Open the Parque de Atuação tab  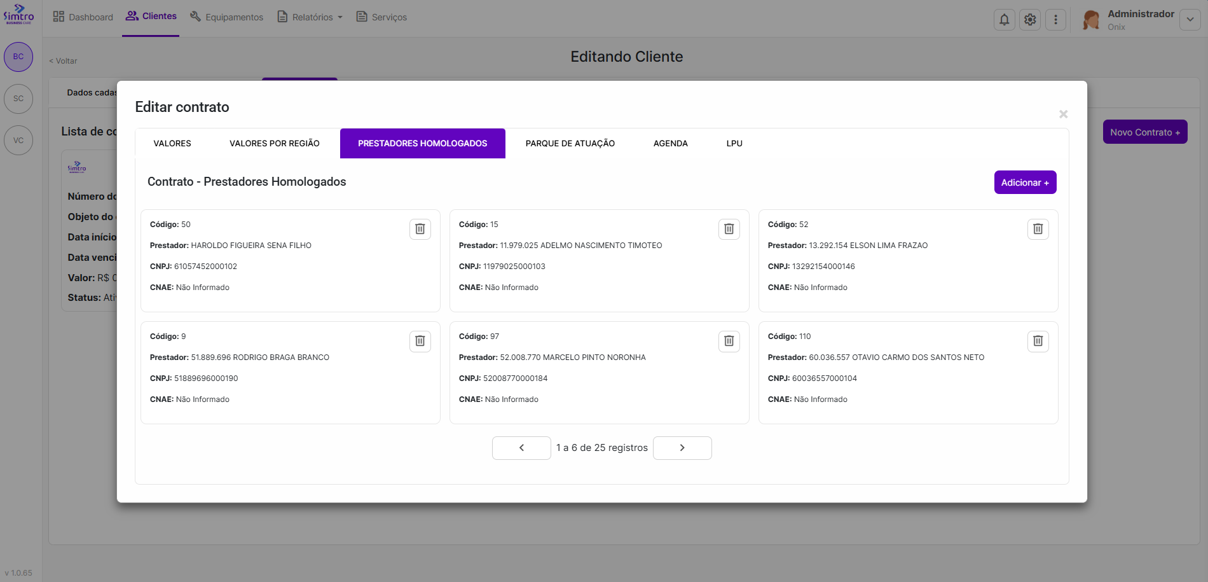coord(570,144)
